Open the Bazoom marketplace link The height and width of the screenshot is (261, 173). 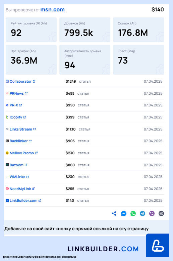click(16, 165)
